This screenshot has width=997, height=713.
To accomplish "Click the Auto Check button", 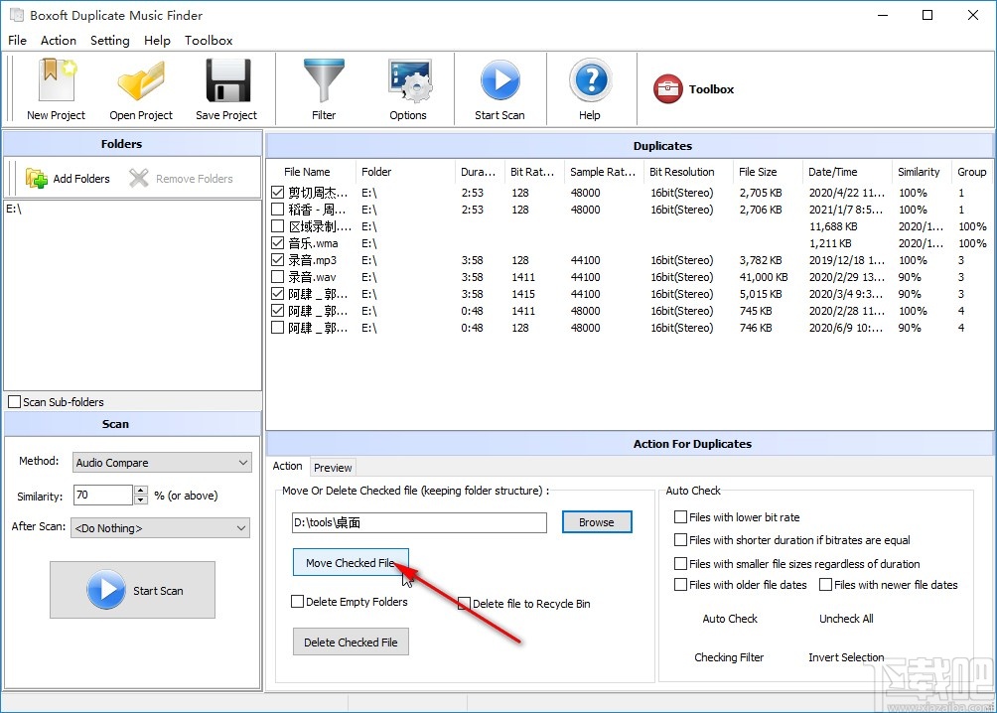I will pos(730,619).
